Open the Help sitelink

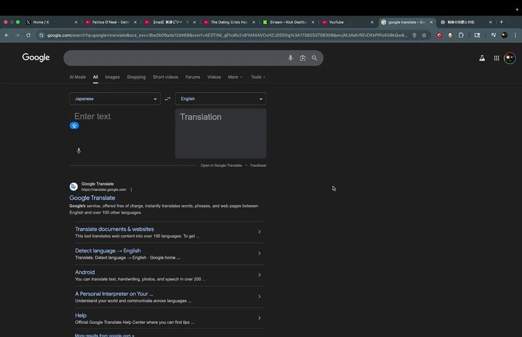(81, 315)
